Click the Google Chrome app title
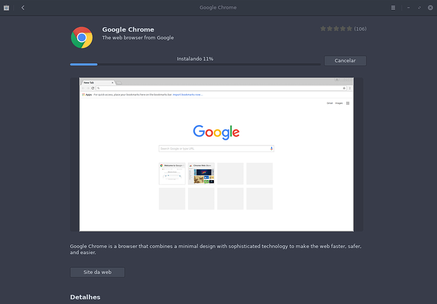The width and height of the screenshot is (437, 304). pyautogui.click(x=128, y=30)
